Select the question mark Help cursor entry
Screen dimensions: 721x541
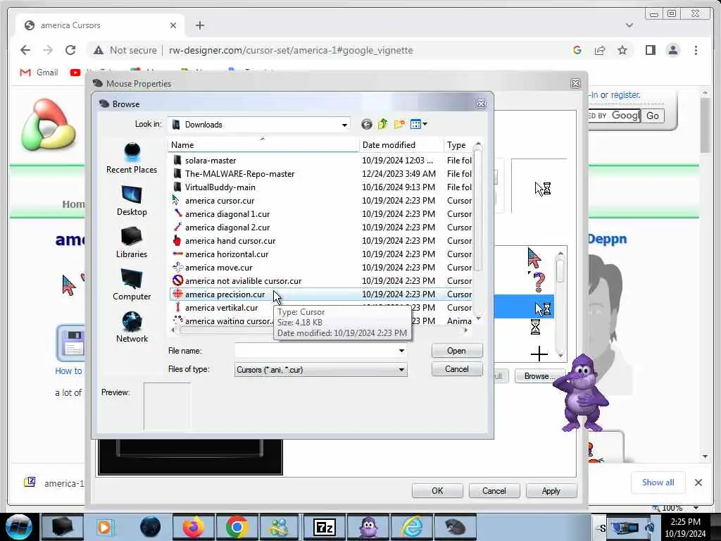click(x=538, y=282)
